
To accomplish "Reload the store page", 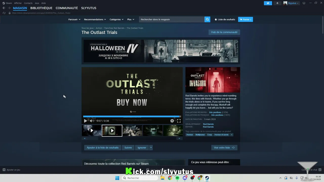I will tap(4, 13).
